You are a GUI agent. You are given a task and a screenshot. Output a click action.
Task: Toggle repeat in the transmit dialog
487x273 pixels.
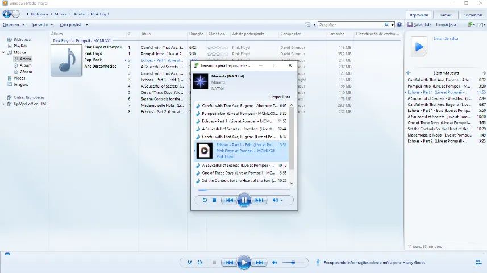click(x=205, y=200)
